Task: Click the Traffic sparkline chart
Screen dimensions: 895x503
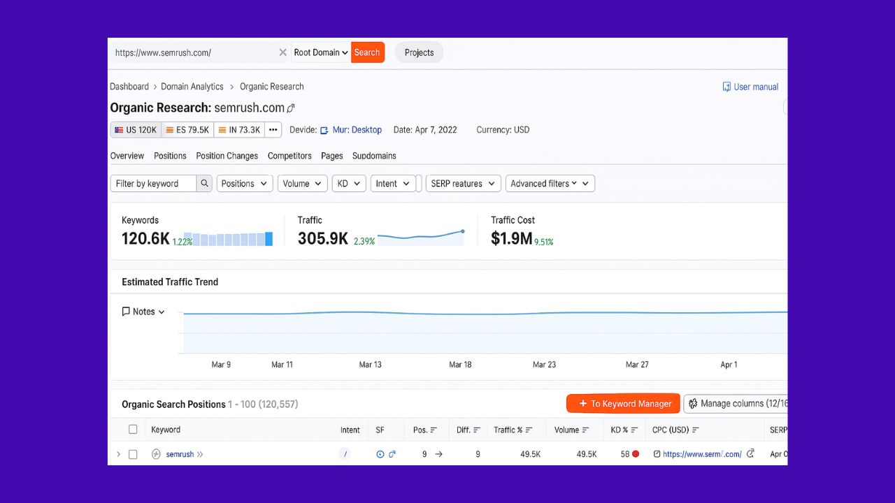Action: click(x=421, y=237)
